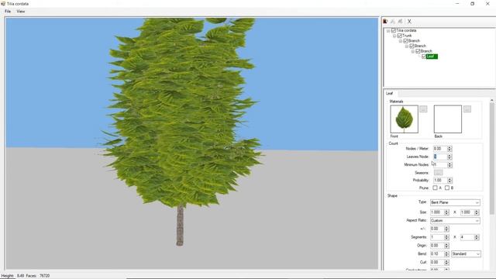Click the X delete node icon
Image resolution: width=496 pixels, height=279 pixels.
(x=409, y=21)
